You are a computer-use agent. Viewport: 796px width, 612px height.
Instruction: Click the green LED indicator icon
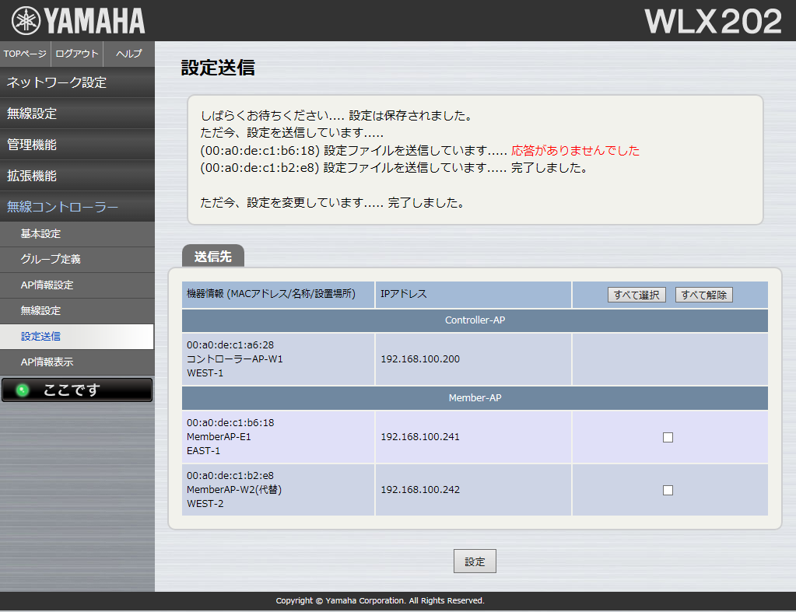pyautogui.click(x=22, y=390)
